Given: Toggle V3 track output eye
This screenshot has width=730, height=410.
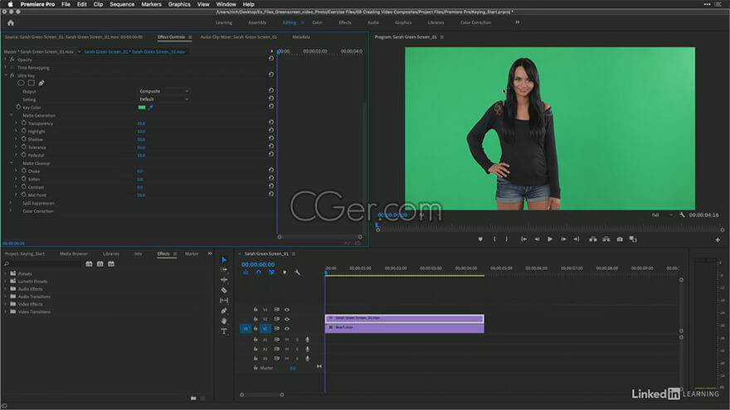Looking at the screenshot, I should [x=287, y=310].
